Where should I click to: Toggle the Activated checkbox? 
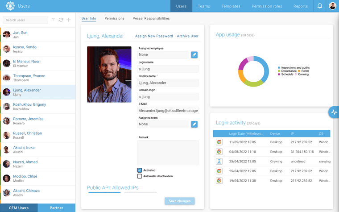click(x=140, y=170)
